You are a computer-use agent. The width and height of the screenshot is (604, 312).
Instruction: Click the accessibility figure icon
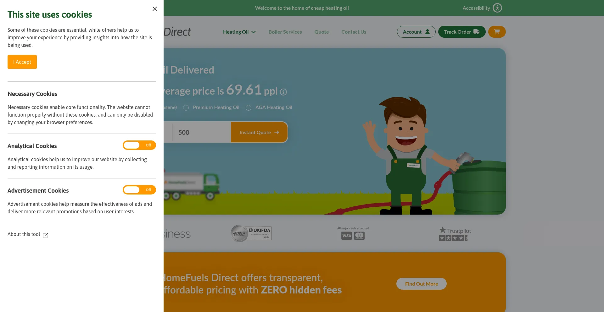pyautogui.click(x=497, y=8)
